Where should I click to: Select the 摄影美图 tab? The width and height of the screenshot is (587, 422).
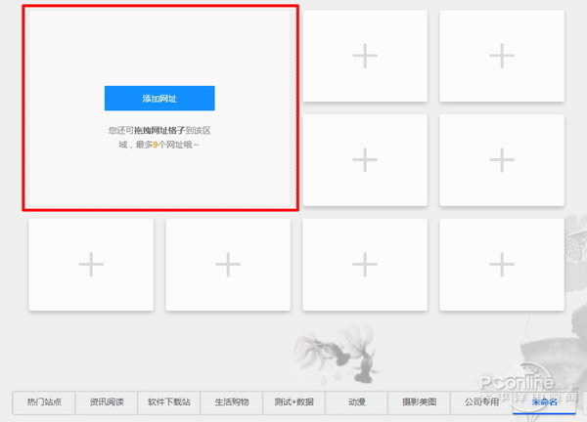[x=420, y=402]
